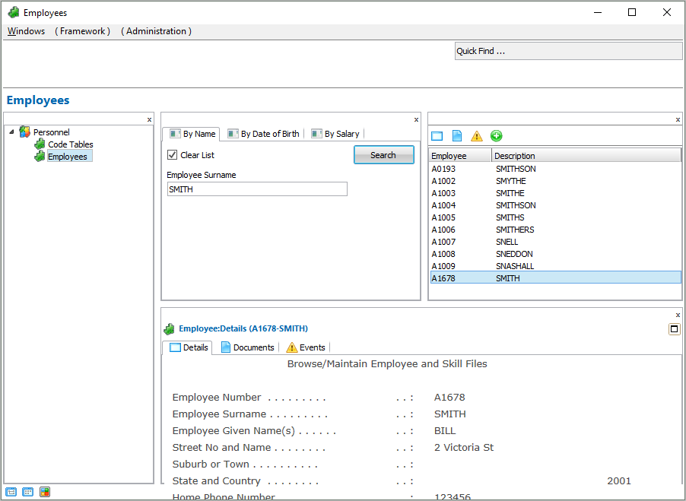This screenshot has width=686, height=501.
Task: Click the Employee Surname input field
Action: (x=257, y=189)
